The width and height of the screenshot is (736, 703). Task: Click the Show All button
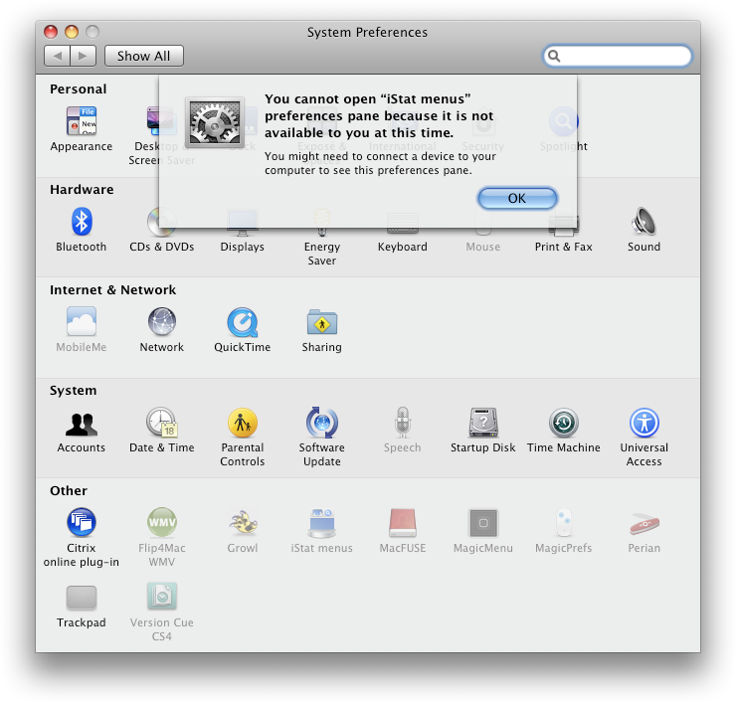click(x=143, y=56)
